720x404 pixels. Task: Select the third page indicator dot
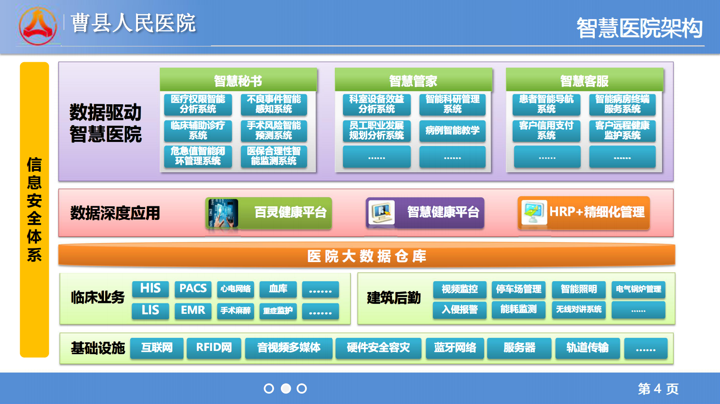(x=302, y=389)
